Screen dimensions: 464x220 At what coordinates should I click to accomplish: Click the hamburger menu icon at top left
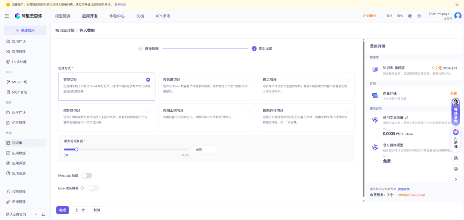pyautogui.click(x=7, y=16)
